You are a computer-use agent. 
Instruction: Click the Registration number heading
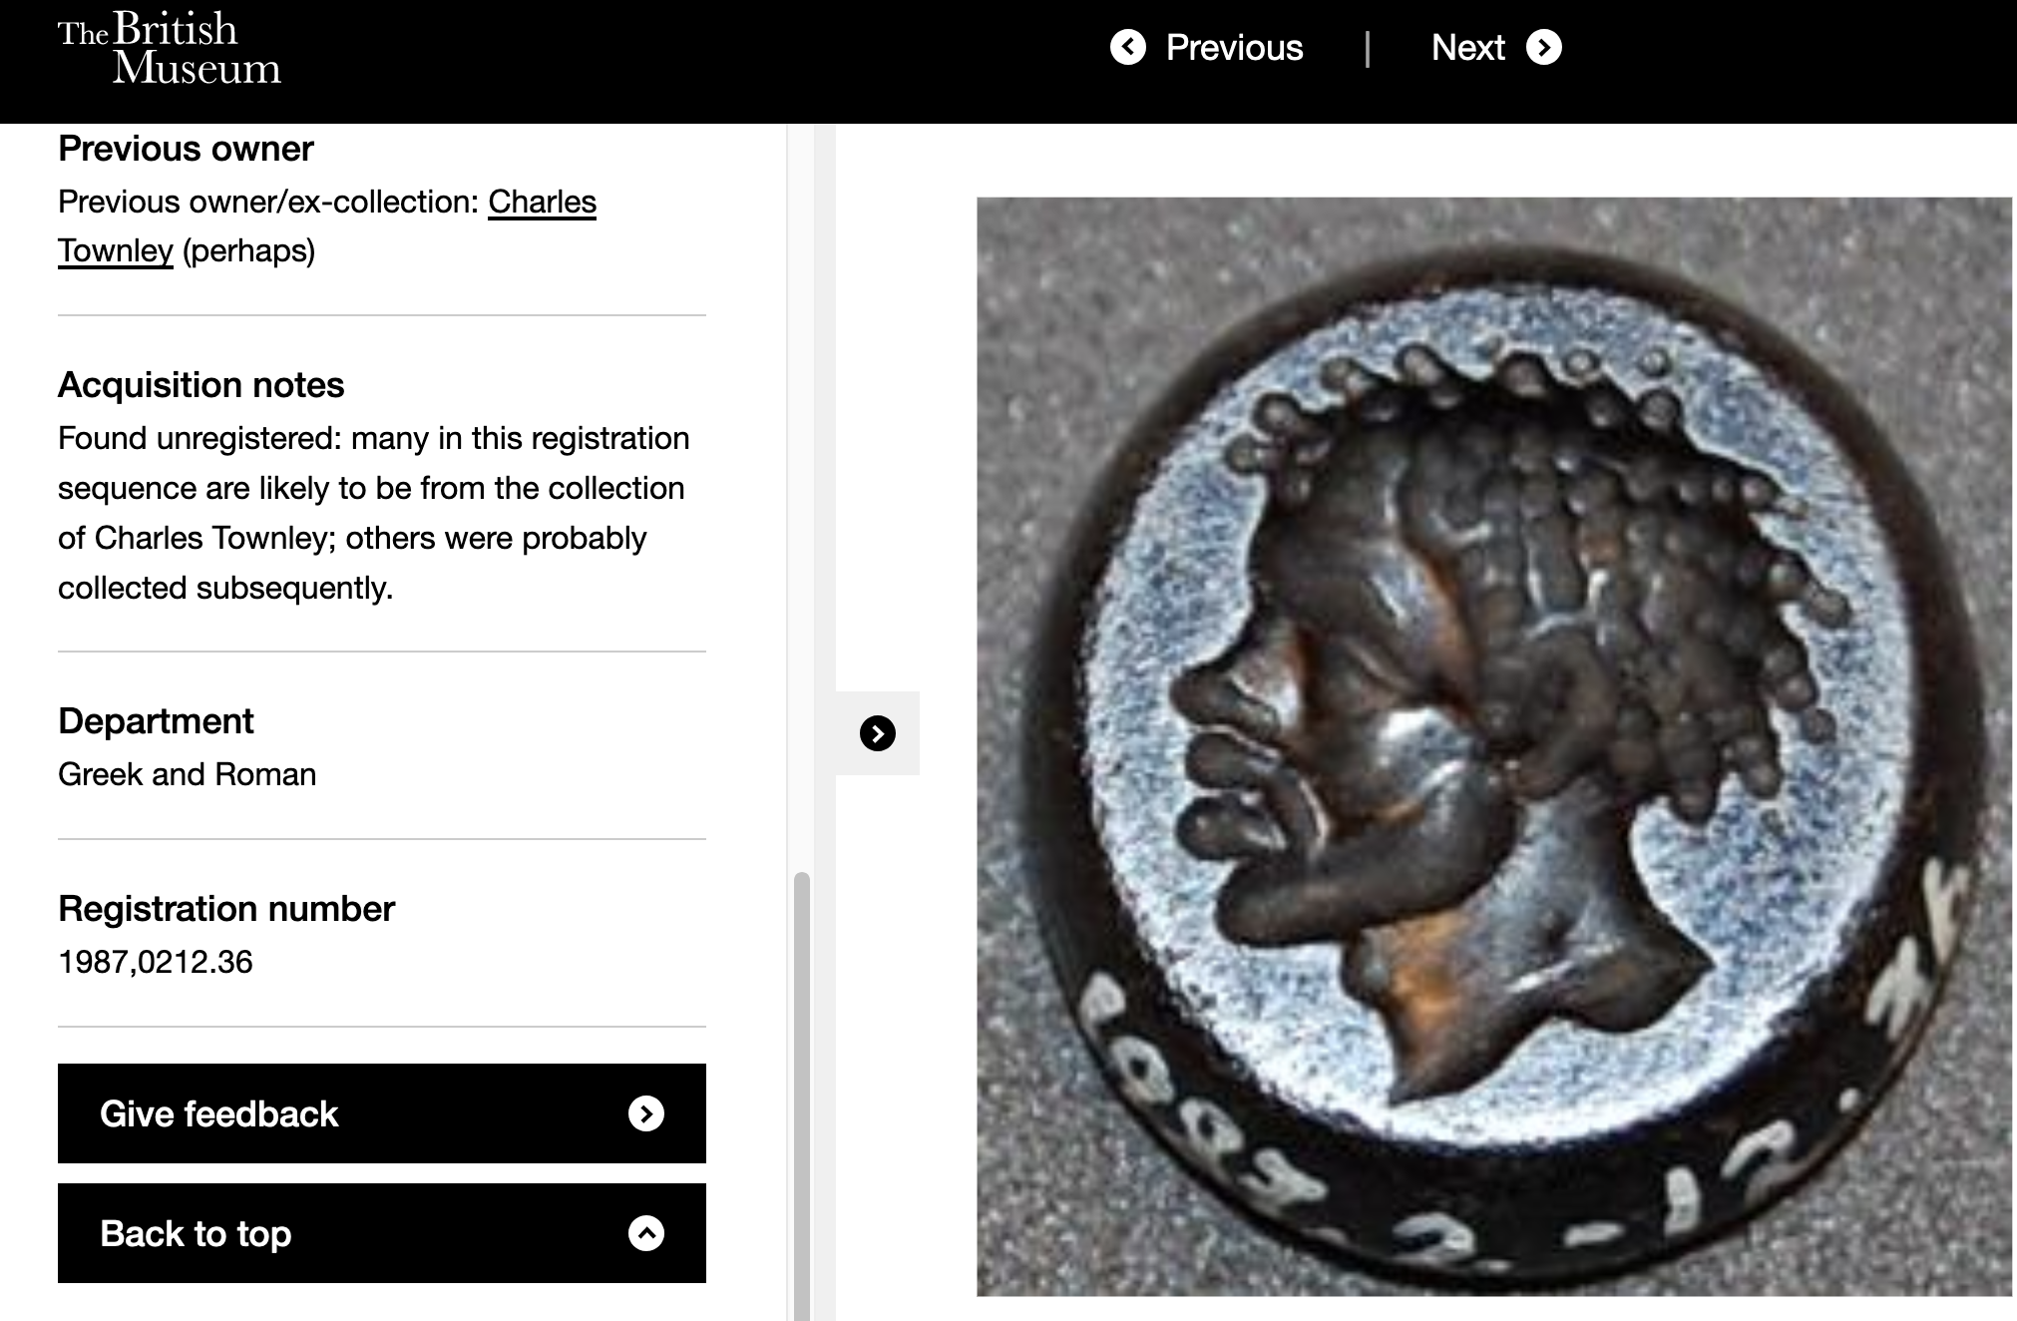point(226,909)
